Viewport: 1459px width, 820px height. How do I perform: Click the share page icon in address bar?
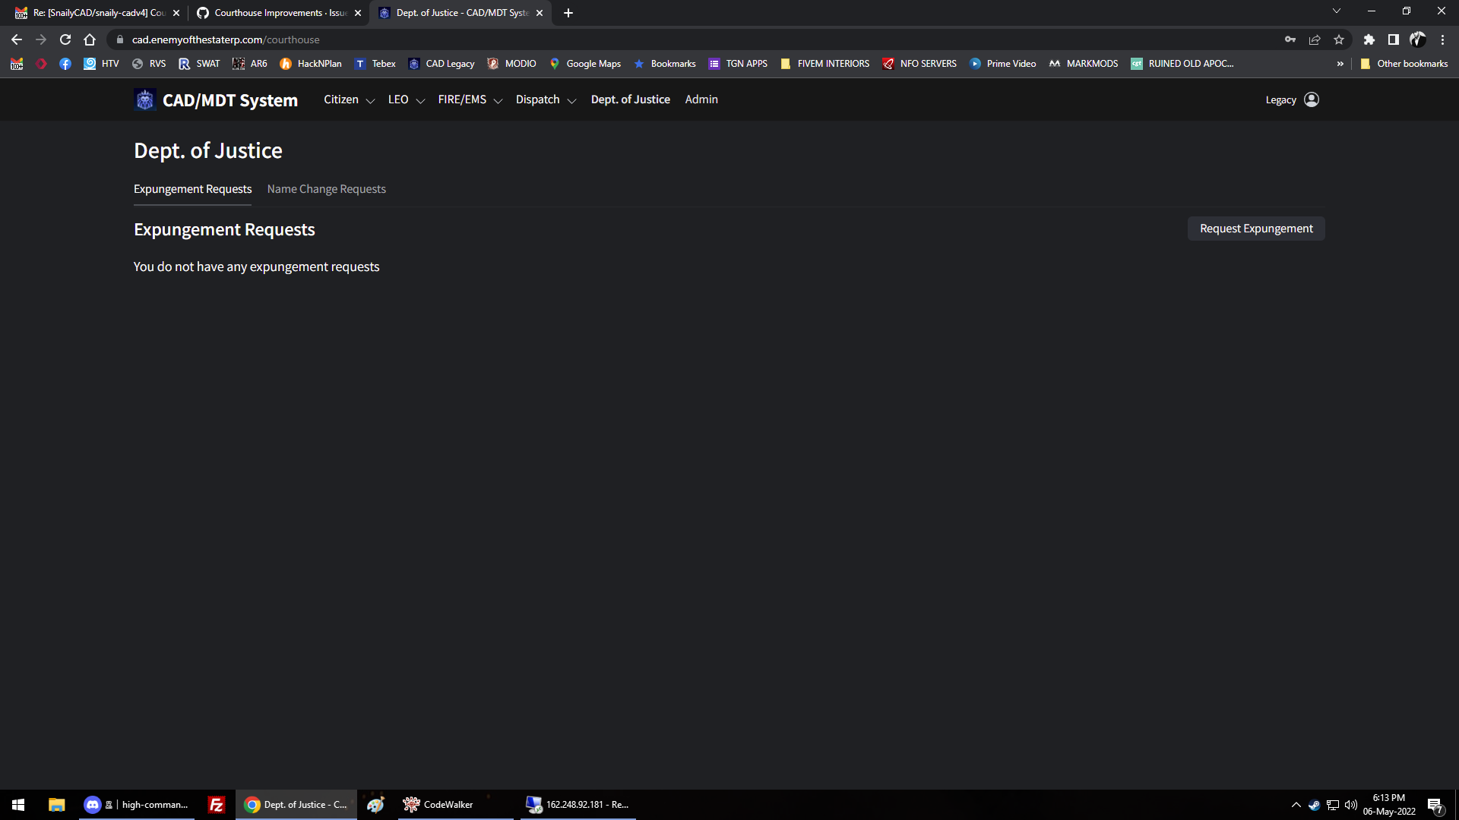tap(1315, 39)
